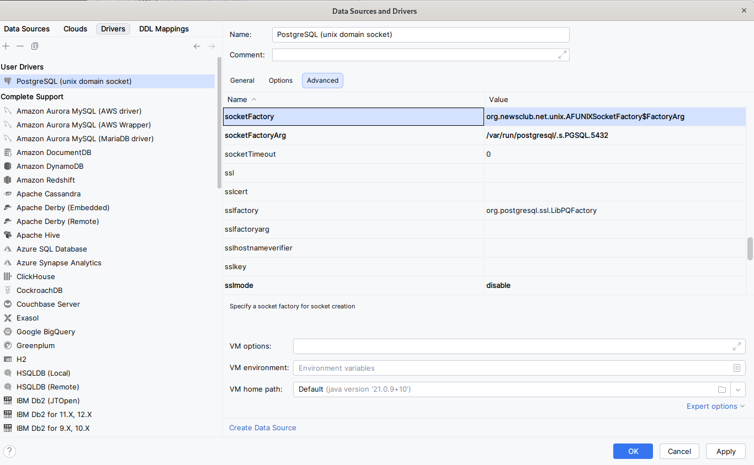Click the environment variables icon in VM environment

737,367
